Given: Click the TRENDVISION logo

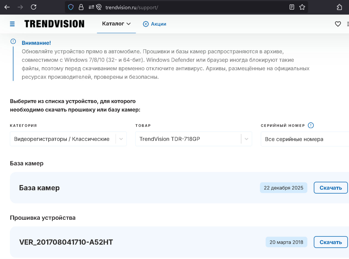Looking at the screenshot, I should 54,24.
